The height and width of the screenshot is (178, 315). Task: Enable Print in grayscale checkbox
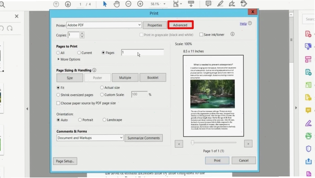point(141,35)
